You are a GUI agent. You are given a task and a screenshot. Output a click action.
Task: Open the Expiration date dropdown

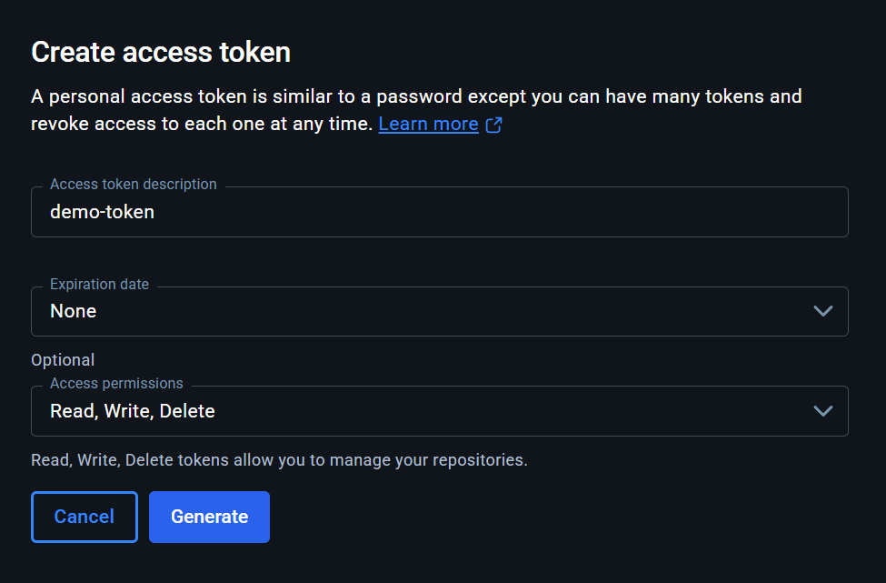439,311
